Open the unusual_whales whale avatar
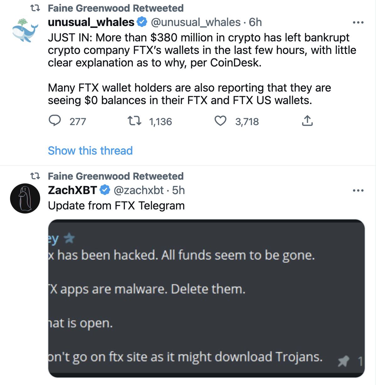This screenshot has width=376, height=385. [x=25, y=30]
